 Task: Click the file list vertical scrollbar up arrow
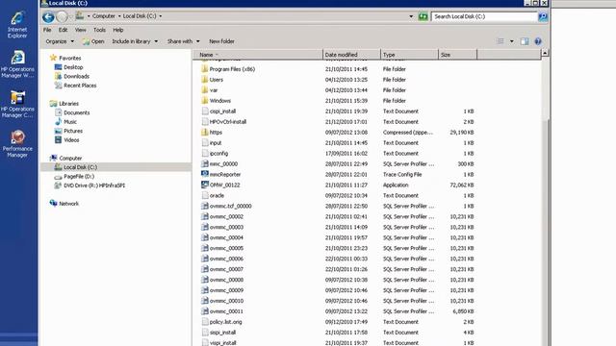(545, 53)
